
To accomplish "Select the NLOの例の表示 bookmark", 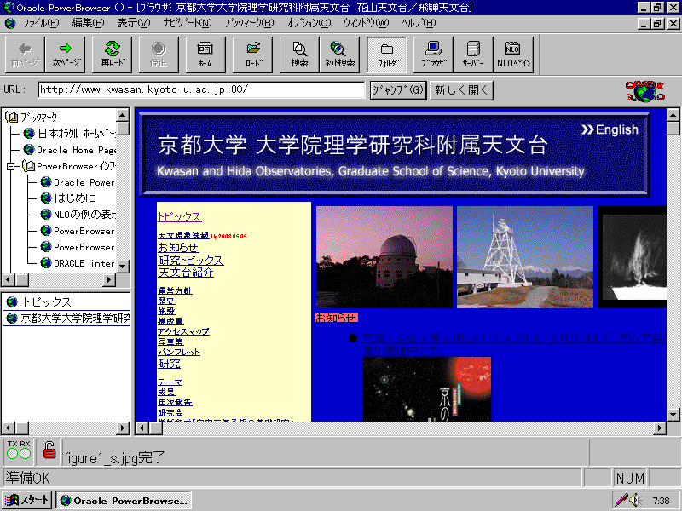I will [78, 215].
